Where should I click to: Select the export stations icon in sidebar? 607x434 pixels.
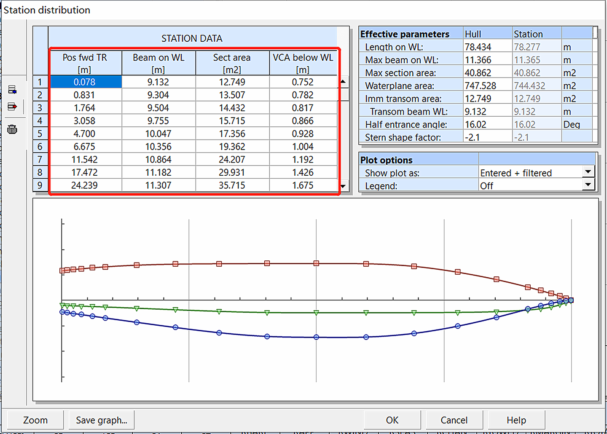[13, 107]
